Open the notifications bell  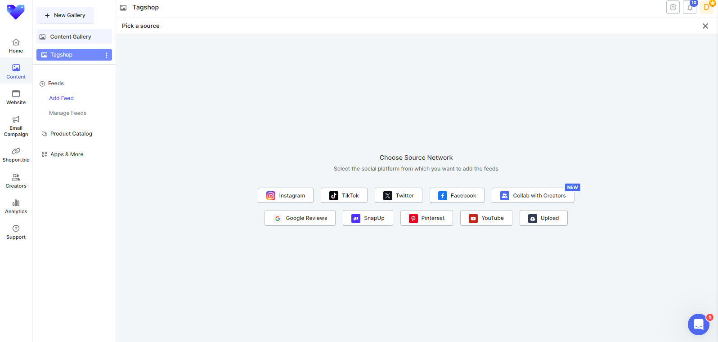[690, 7]
